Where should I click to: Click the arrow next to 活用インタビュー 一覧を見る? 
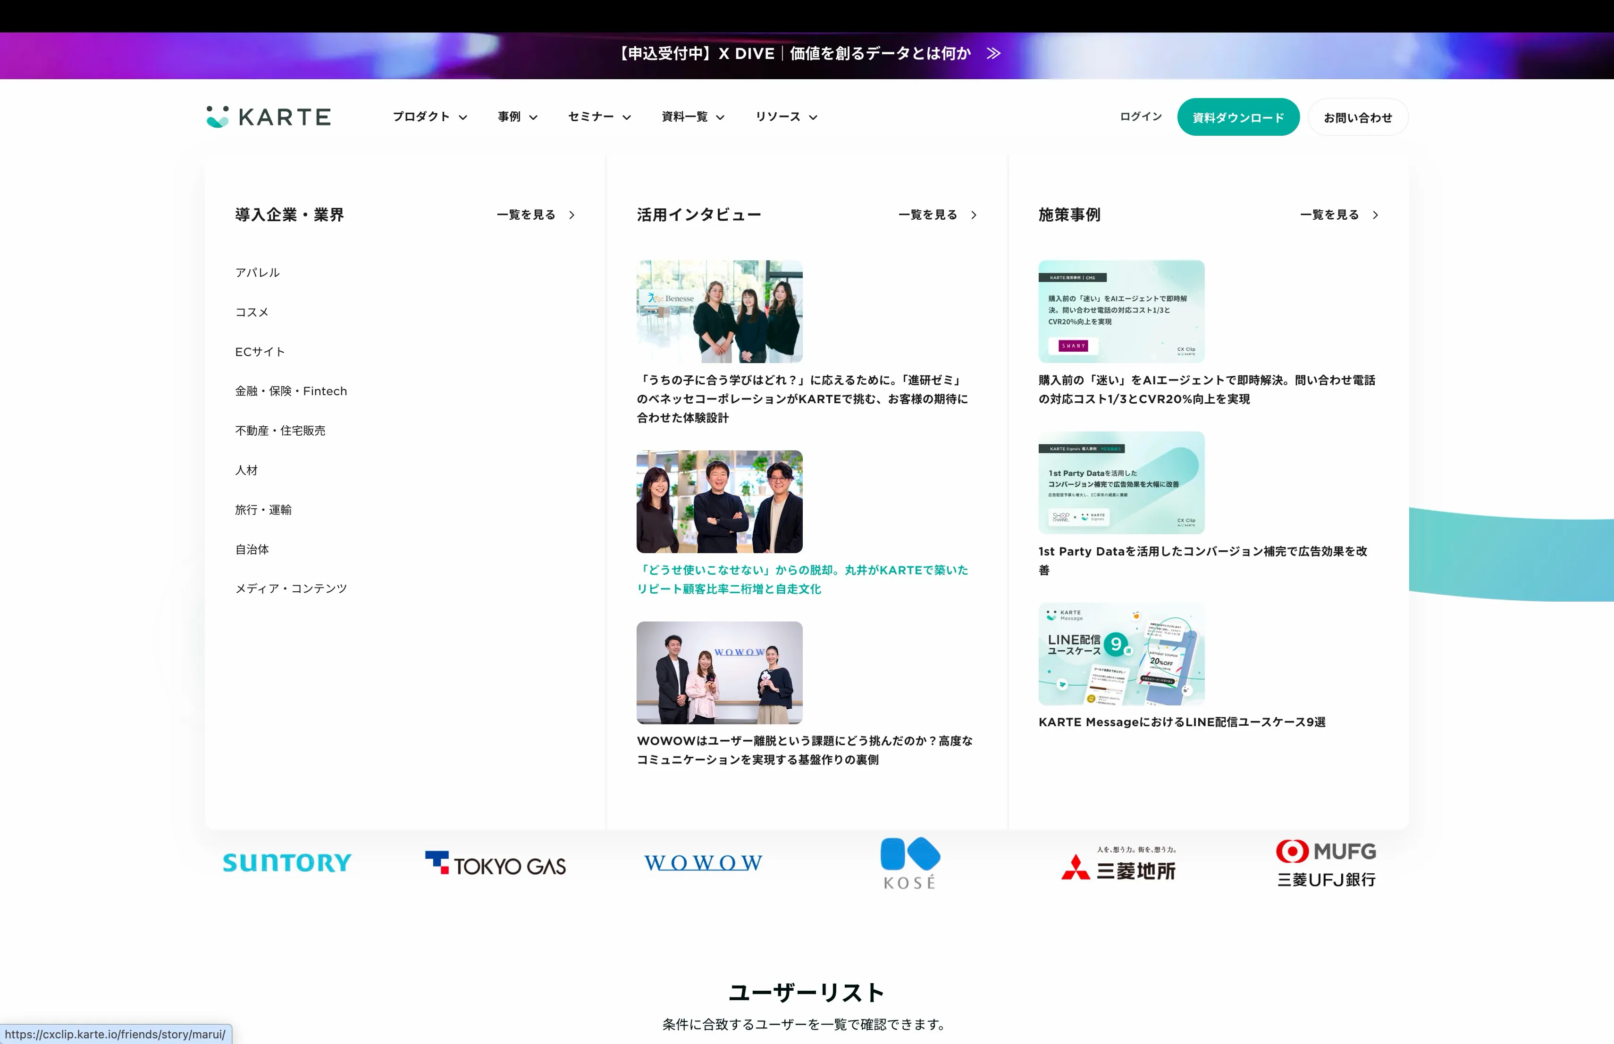974,215
